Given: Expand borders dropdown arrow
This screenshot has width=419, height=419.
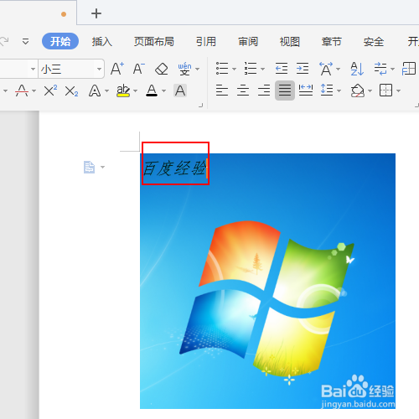Looking at the screenshot, I should 399,91.
